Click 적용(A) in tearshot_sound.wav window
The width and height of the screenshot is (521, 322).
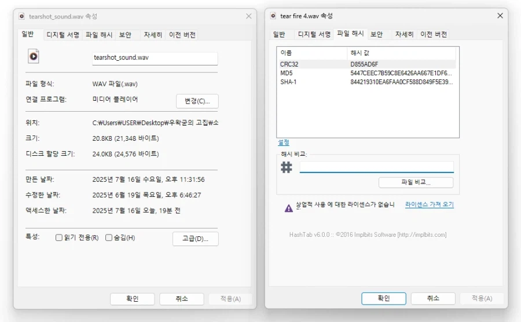pos(230,299)
